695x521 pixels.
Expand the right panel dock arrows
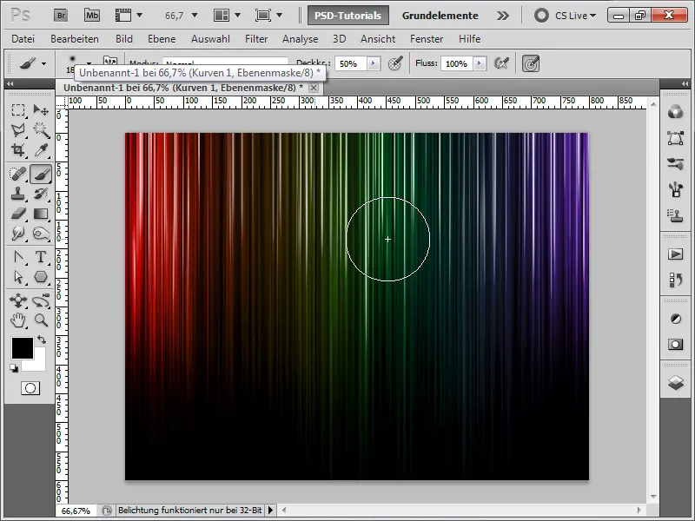click(685, 83)
